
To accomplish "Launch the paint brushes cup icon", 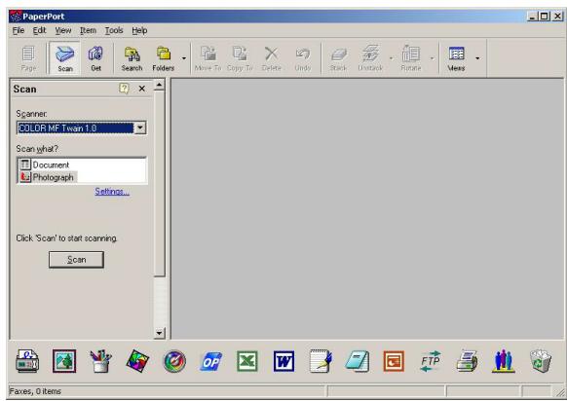I will [x=100, y=361].
